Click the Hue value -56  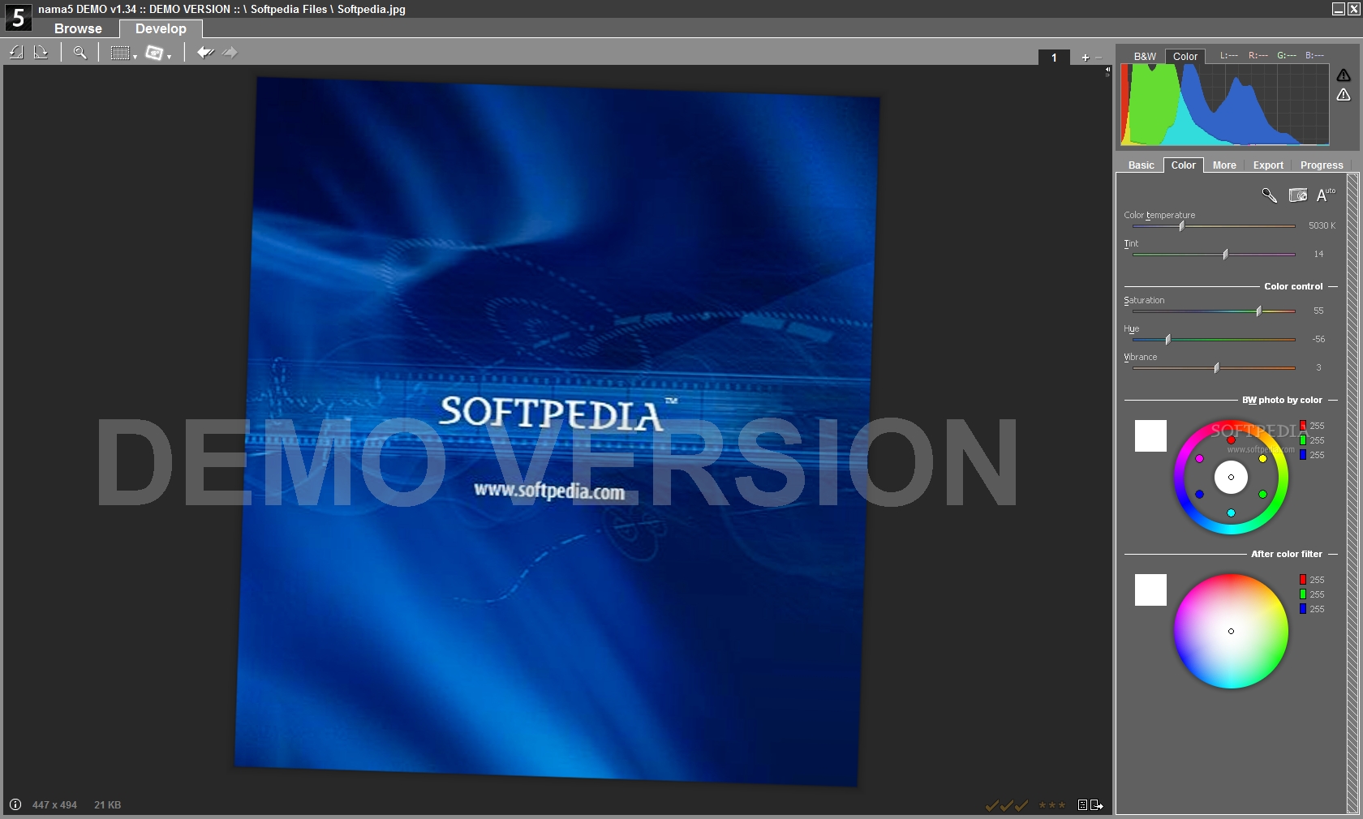1318,339
